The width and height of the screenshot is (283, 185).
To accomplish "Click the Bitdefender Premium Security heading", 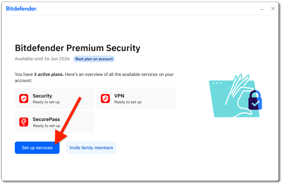I will coord(77,48).
